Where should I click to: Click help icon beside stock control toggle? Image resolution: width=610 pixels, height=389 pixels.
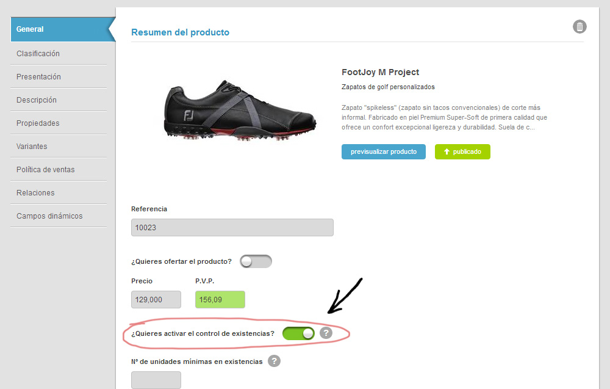click(x=326, y=333)
